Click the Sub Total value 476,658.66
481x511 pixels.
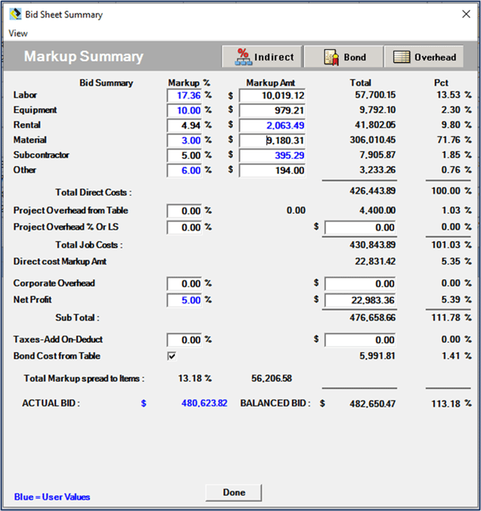click(x=372, y=317)
